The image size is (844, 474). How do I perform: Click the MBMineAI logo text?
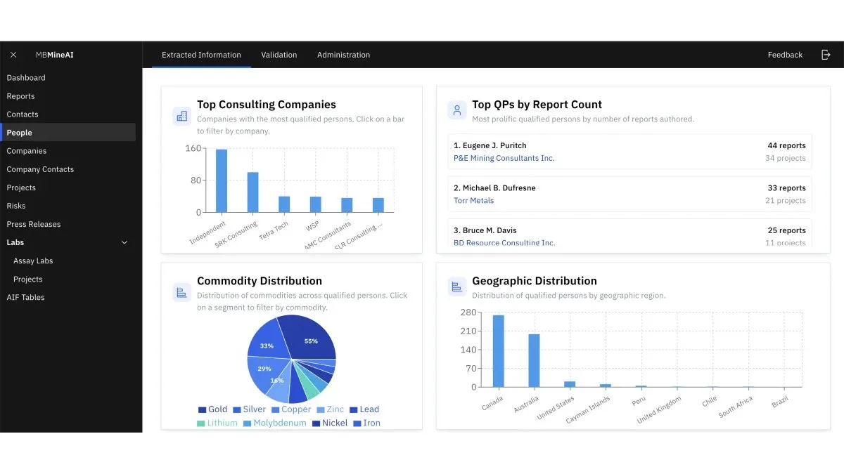point(55,55)
